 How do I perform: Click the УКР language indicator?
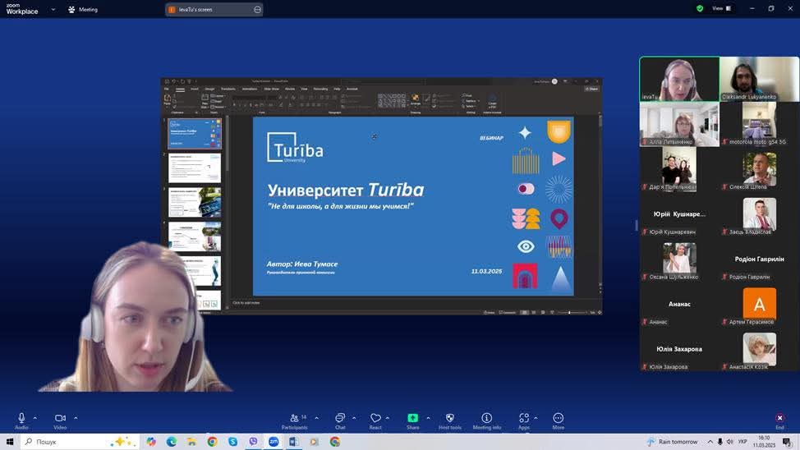coord(743,441)
